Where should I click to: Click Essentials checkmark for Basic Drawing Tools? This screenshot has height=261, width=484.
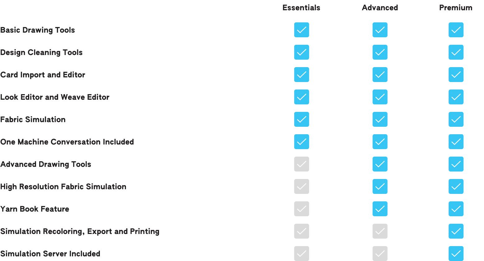click(301, 30)
